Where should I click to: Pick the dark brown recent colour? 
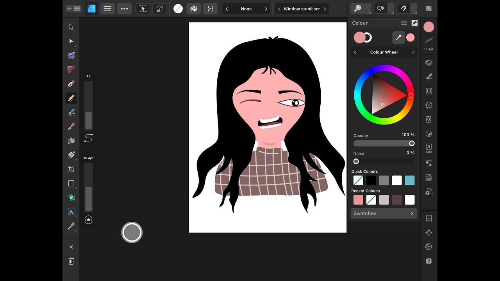[397, 200]
